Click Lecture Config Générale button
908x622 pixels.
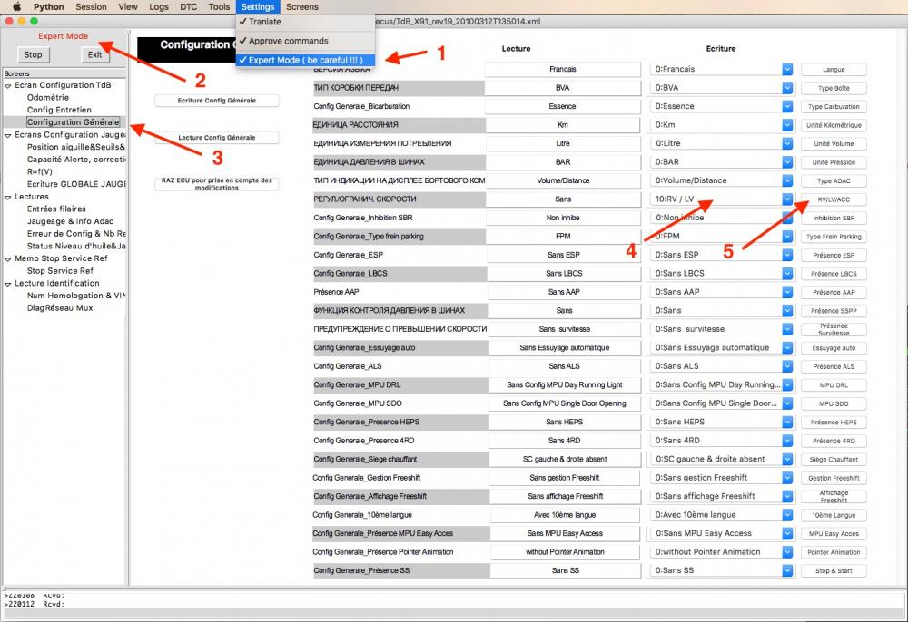tap(217, 138)
